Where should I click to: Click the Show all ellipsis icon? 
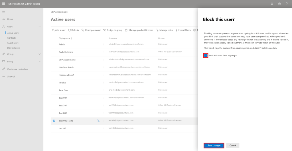[3, 76]
